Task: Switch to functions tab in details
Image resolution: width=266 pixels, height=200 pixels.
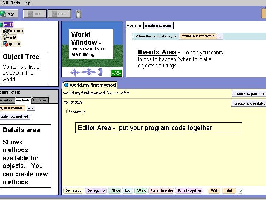Action: pos(40,100)
